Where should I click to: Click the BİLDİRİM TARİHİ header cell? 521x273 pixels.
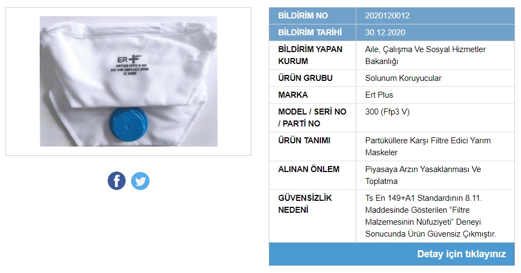tap(312, 33)
